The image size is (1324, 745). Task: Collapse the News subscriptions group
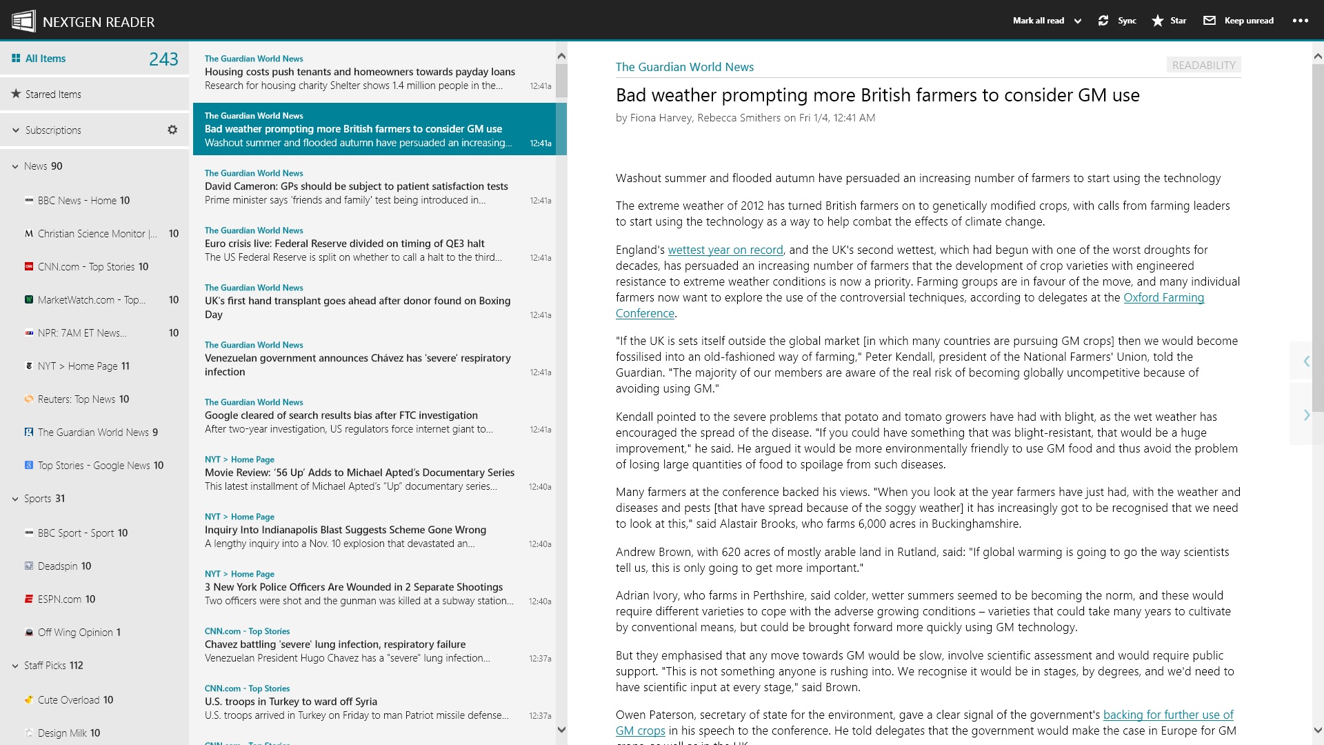coord(14,166)
